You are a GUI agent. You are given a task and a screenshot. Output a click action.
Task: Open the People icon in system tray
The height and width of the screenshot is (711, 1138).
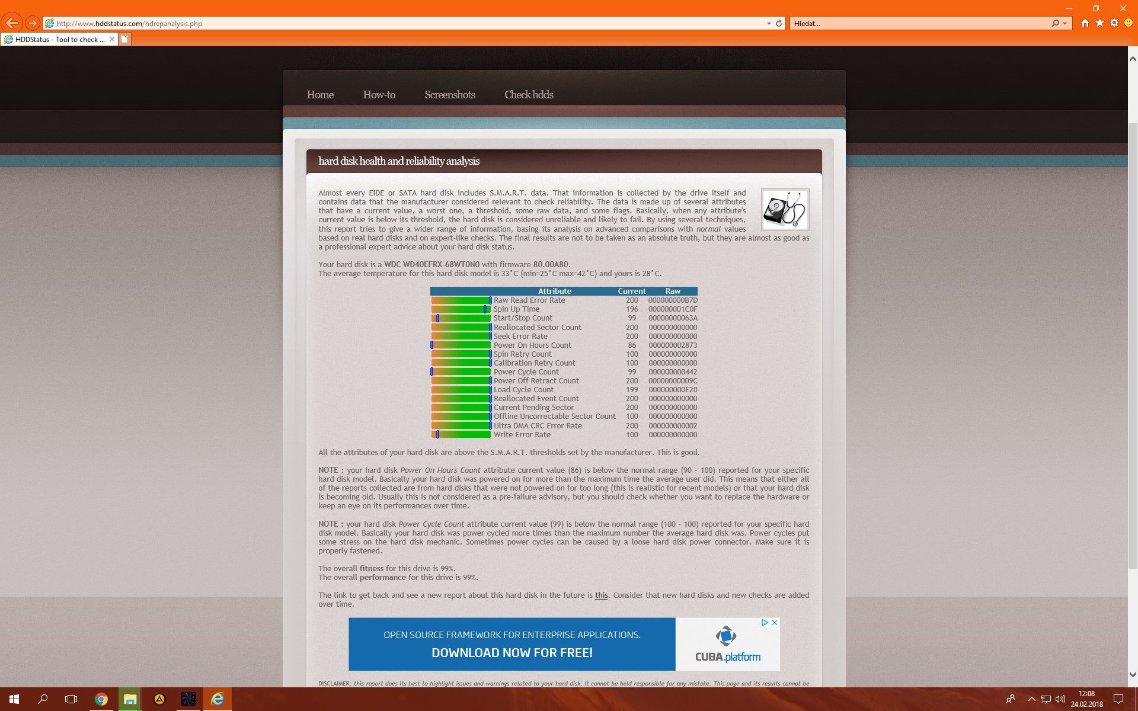click(x=1010, y=699)
